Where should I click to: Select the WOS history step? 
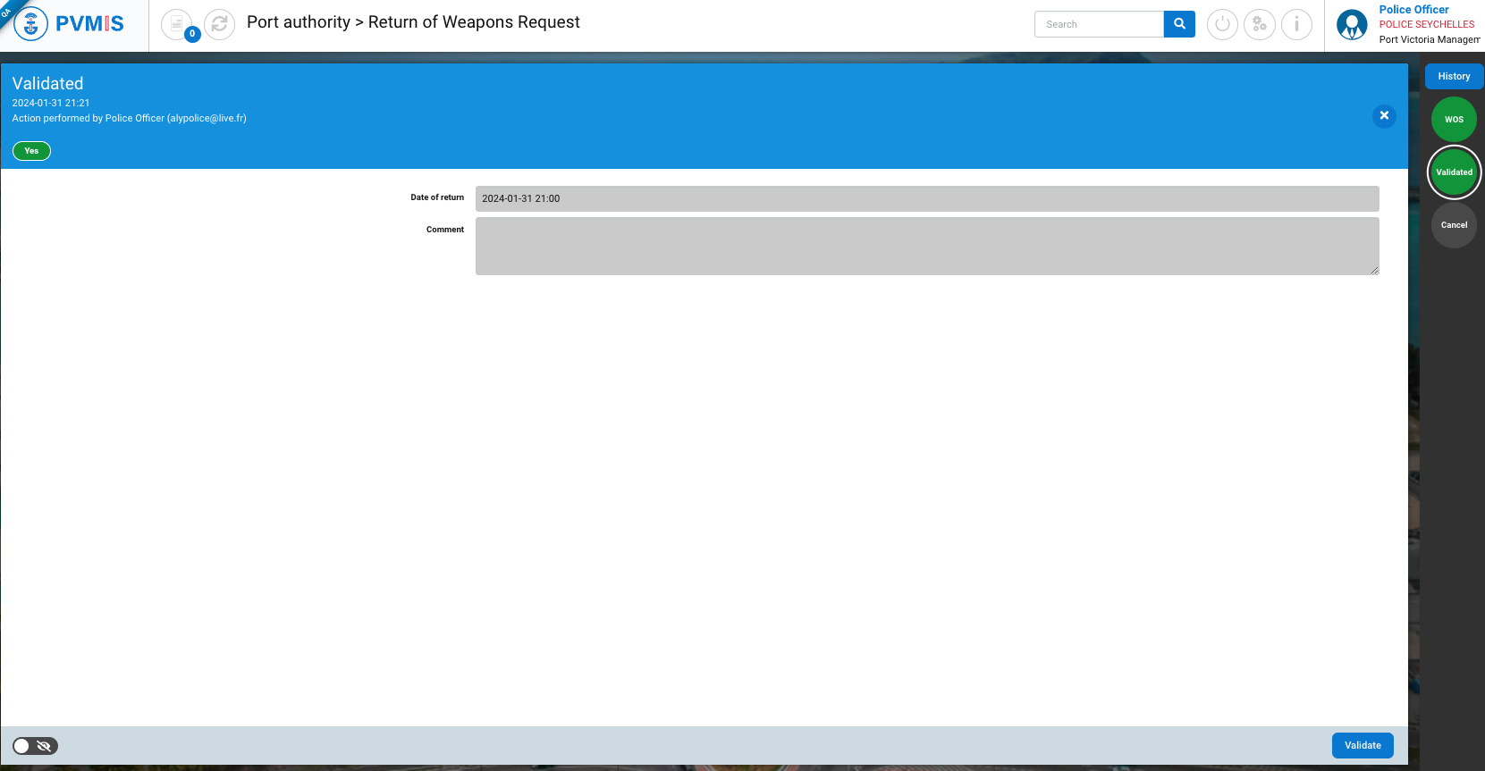point(1454,120)
